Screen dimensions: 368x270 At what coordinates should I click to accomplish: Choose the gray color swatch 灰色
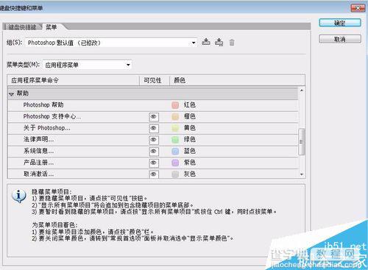point(175,174)
